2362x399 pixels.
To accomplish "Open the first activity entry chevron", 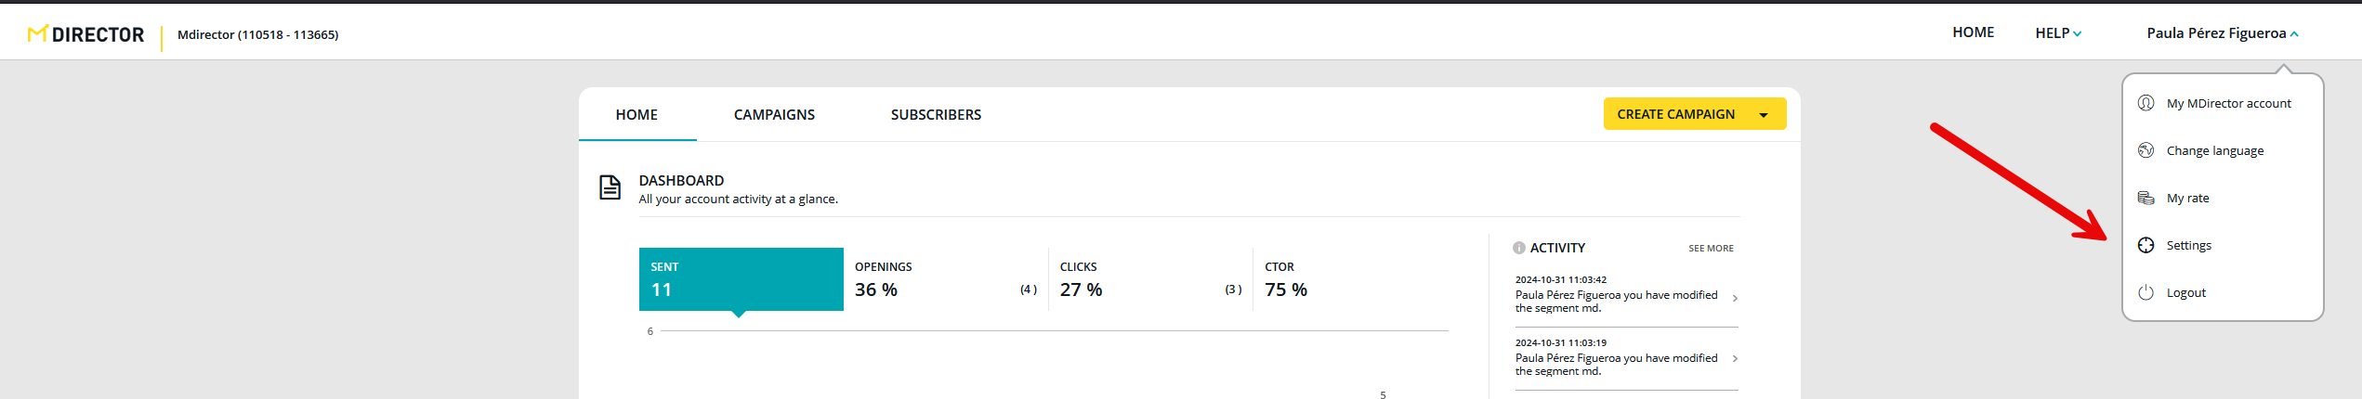I will 1735,299.
